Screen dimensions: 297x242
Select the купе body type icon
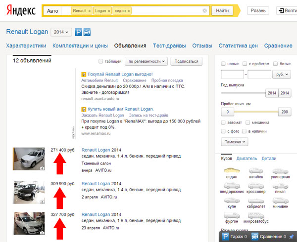232,200
